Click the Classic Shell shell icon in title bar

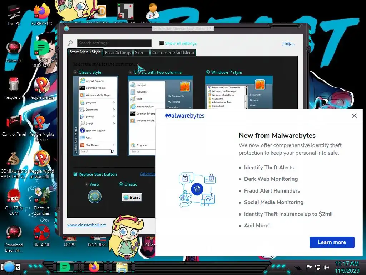66,29
